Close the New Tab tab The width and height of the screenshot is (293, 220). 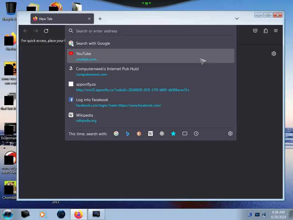89,19
